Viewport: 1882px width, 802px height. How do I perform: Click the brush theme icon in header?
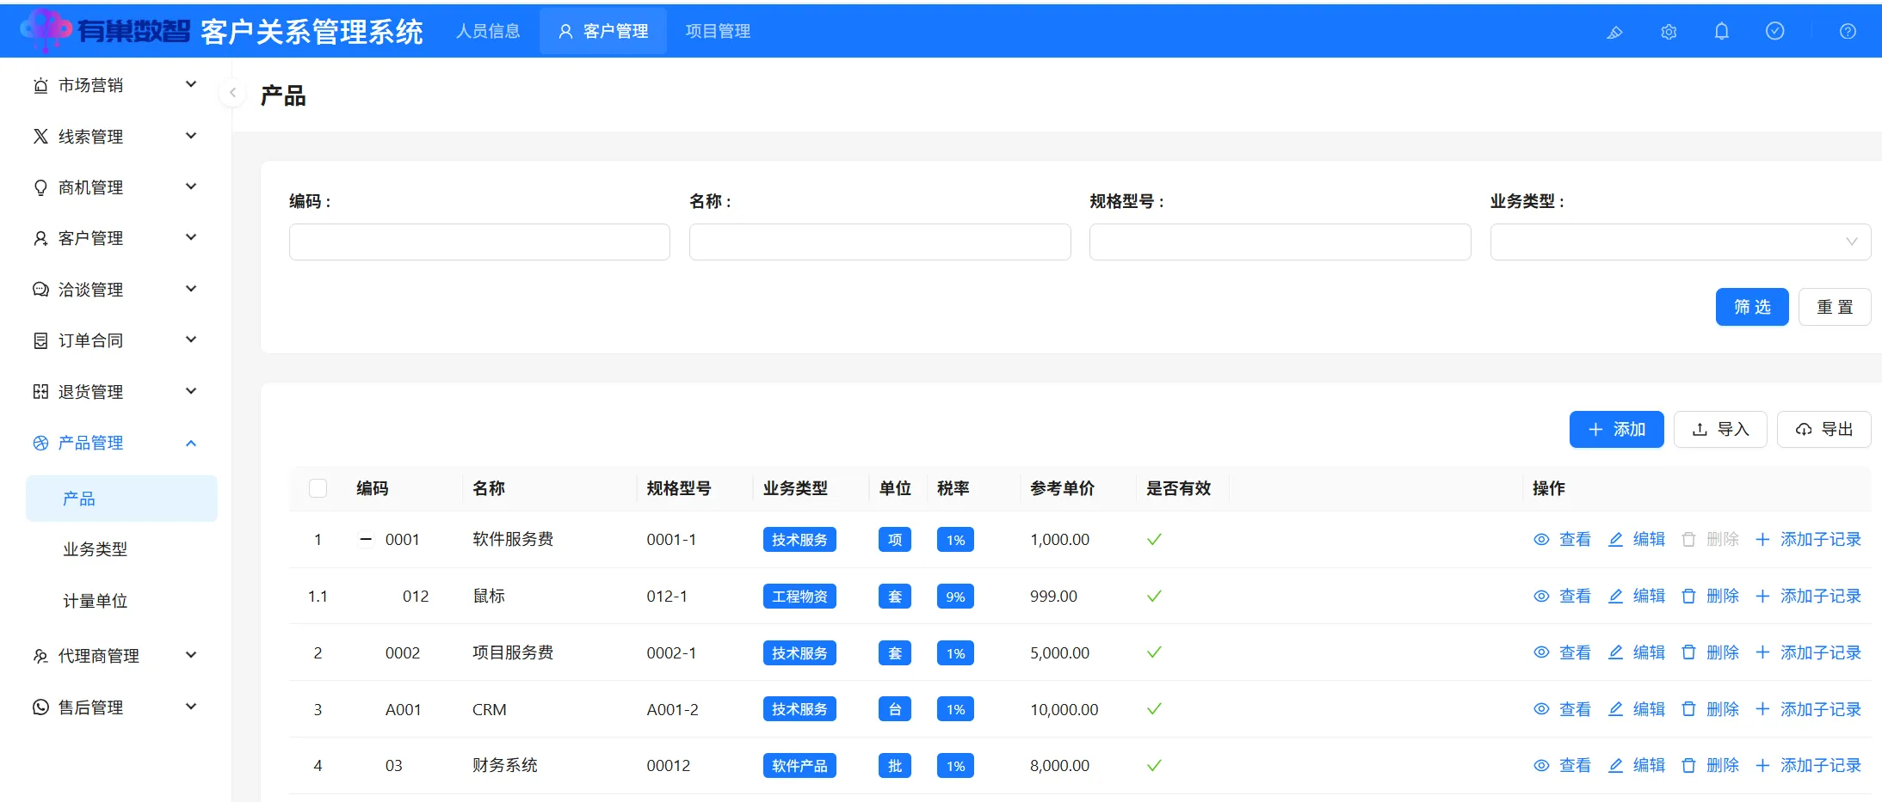click(1614, 32)
